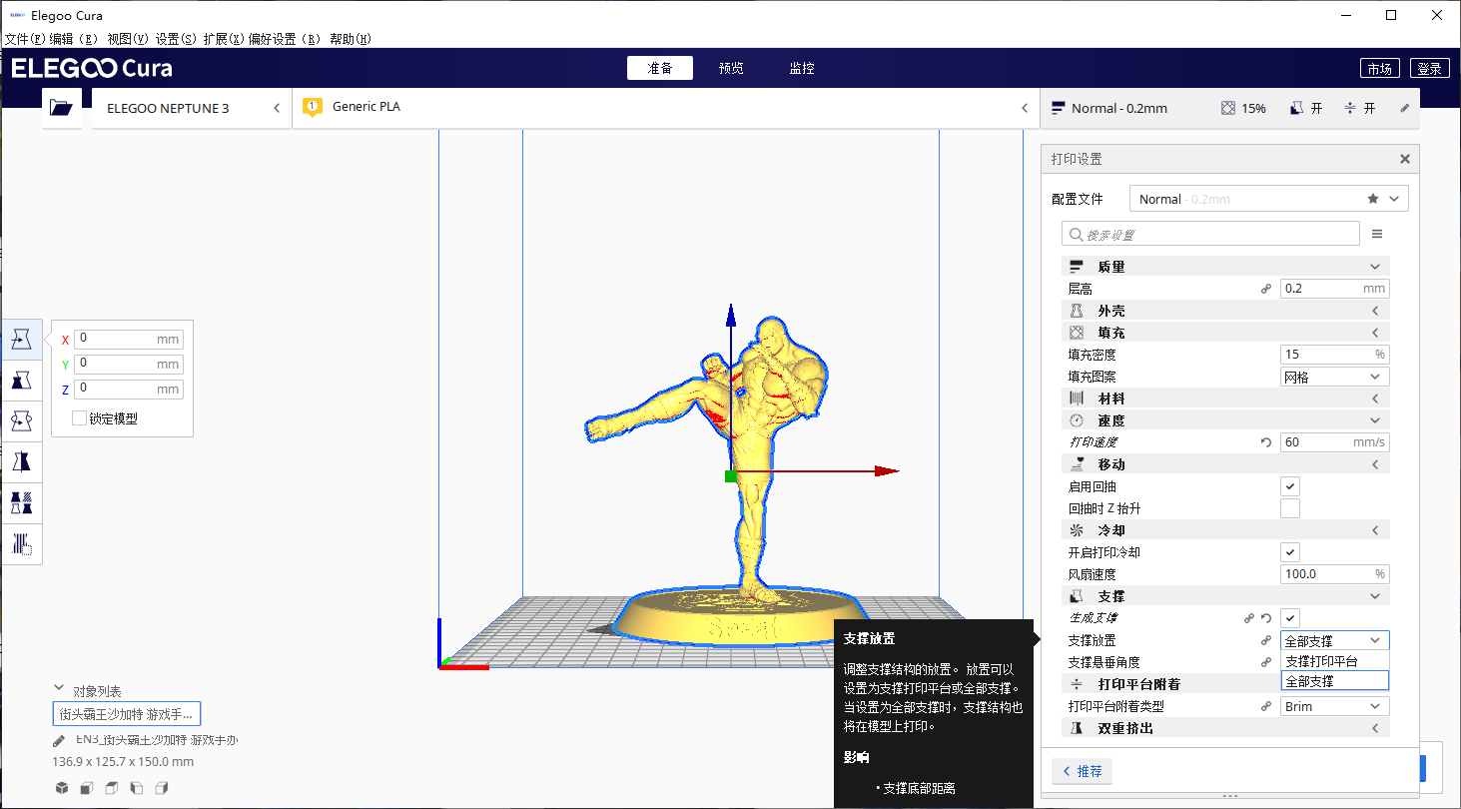Click the top view cube icon
The height and width of the screenshot is (809, 1461).
pyautogui.click(x=112, y=788)
